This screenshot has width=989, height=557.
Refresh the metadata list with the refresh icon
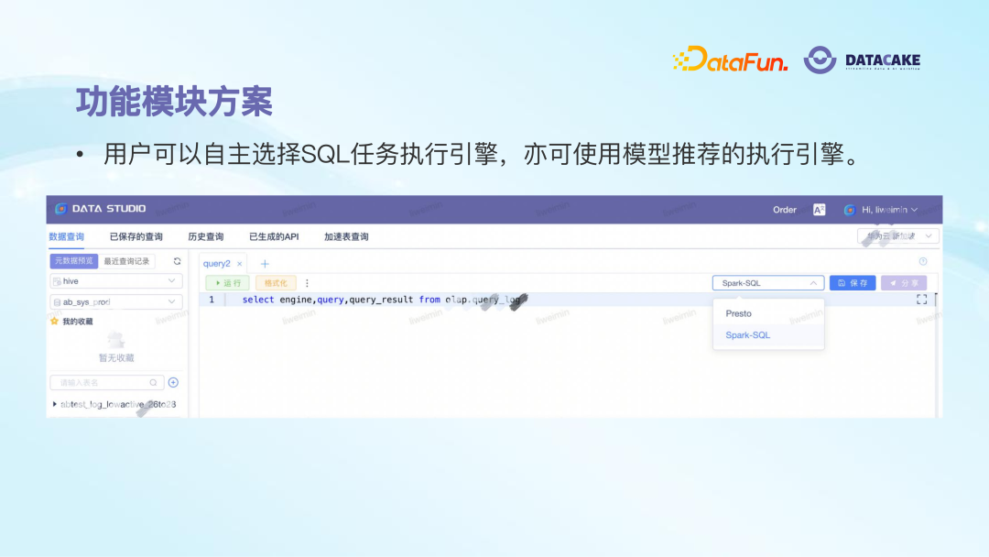click(178, 260)
